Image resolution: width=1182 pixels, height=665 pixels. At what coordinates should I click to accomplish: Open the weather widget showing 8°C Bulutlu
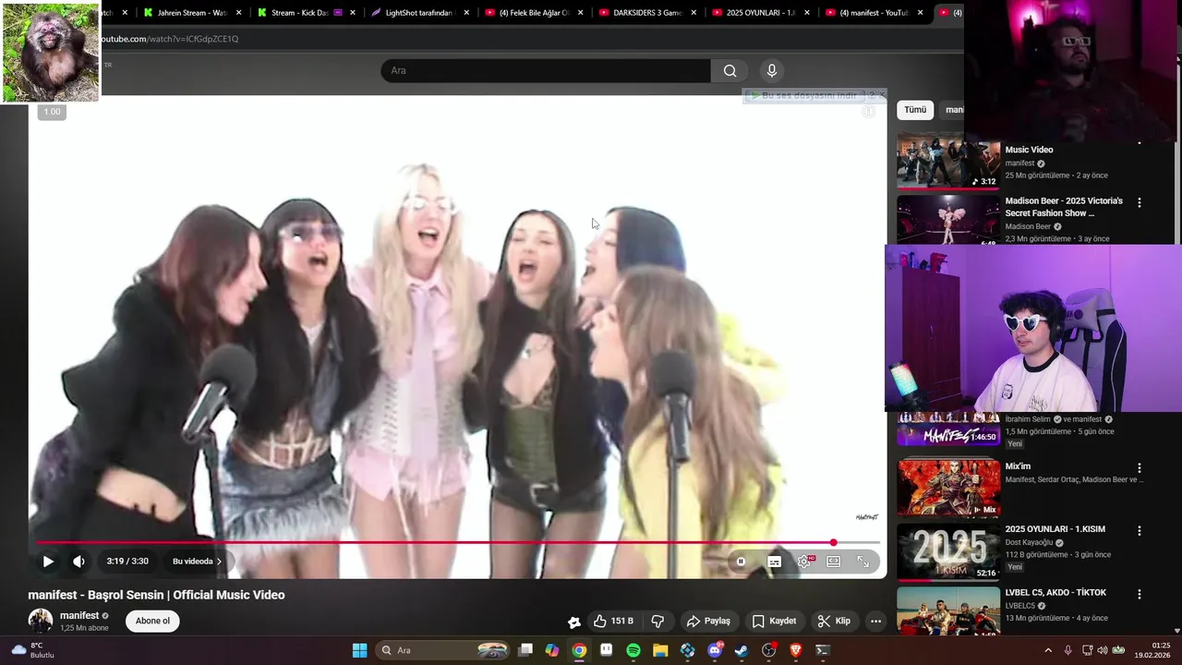tap(32, 650)
